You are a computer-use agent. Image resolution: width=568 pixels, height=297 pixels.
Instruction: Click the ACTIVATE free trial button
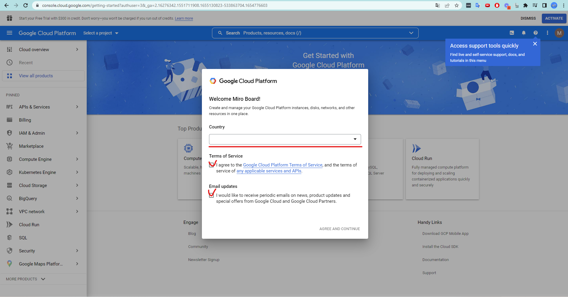(554, 18)
